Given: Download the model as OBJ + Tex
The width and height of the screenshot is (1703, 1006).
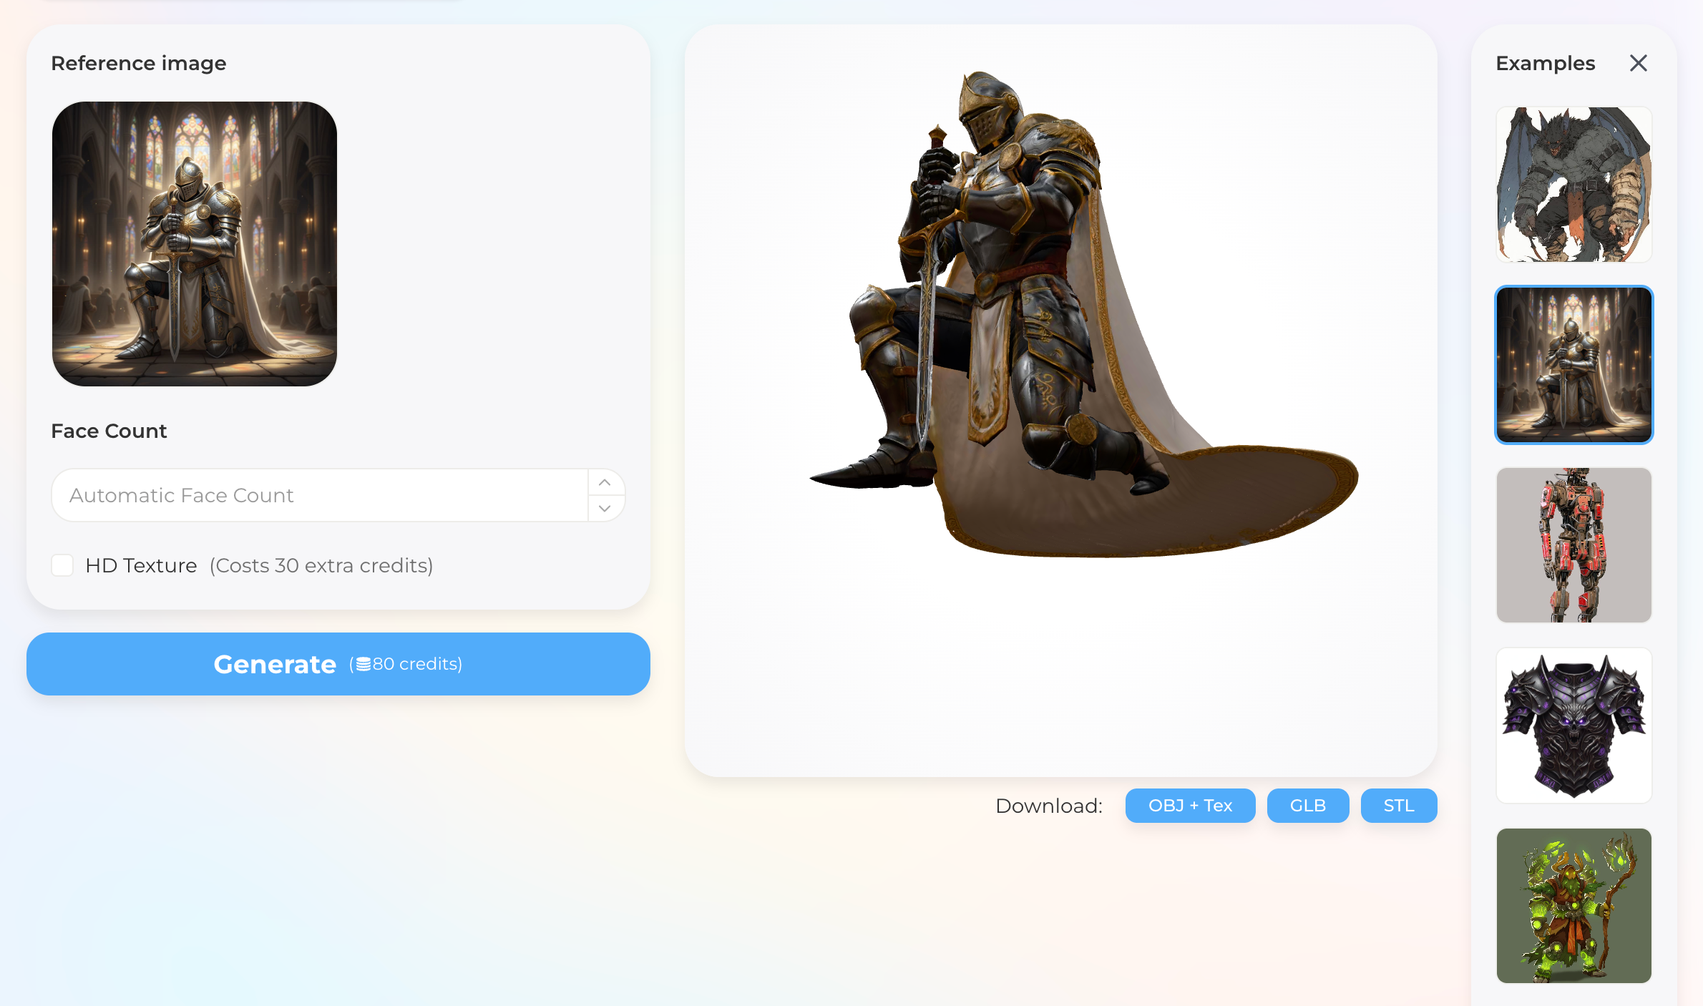Looking at the screenshot, I should (x=1190, y=805).
